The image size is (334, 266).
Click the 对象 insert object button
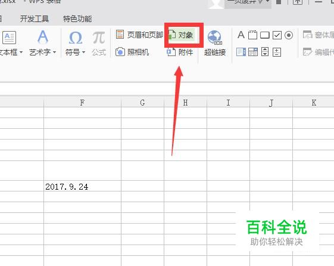click(181, 35)
